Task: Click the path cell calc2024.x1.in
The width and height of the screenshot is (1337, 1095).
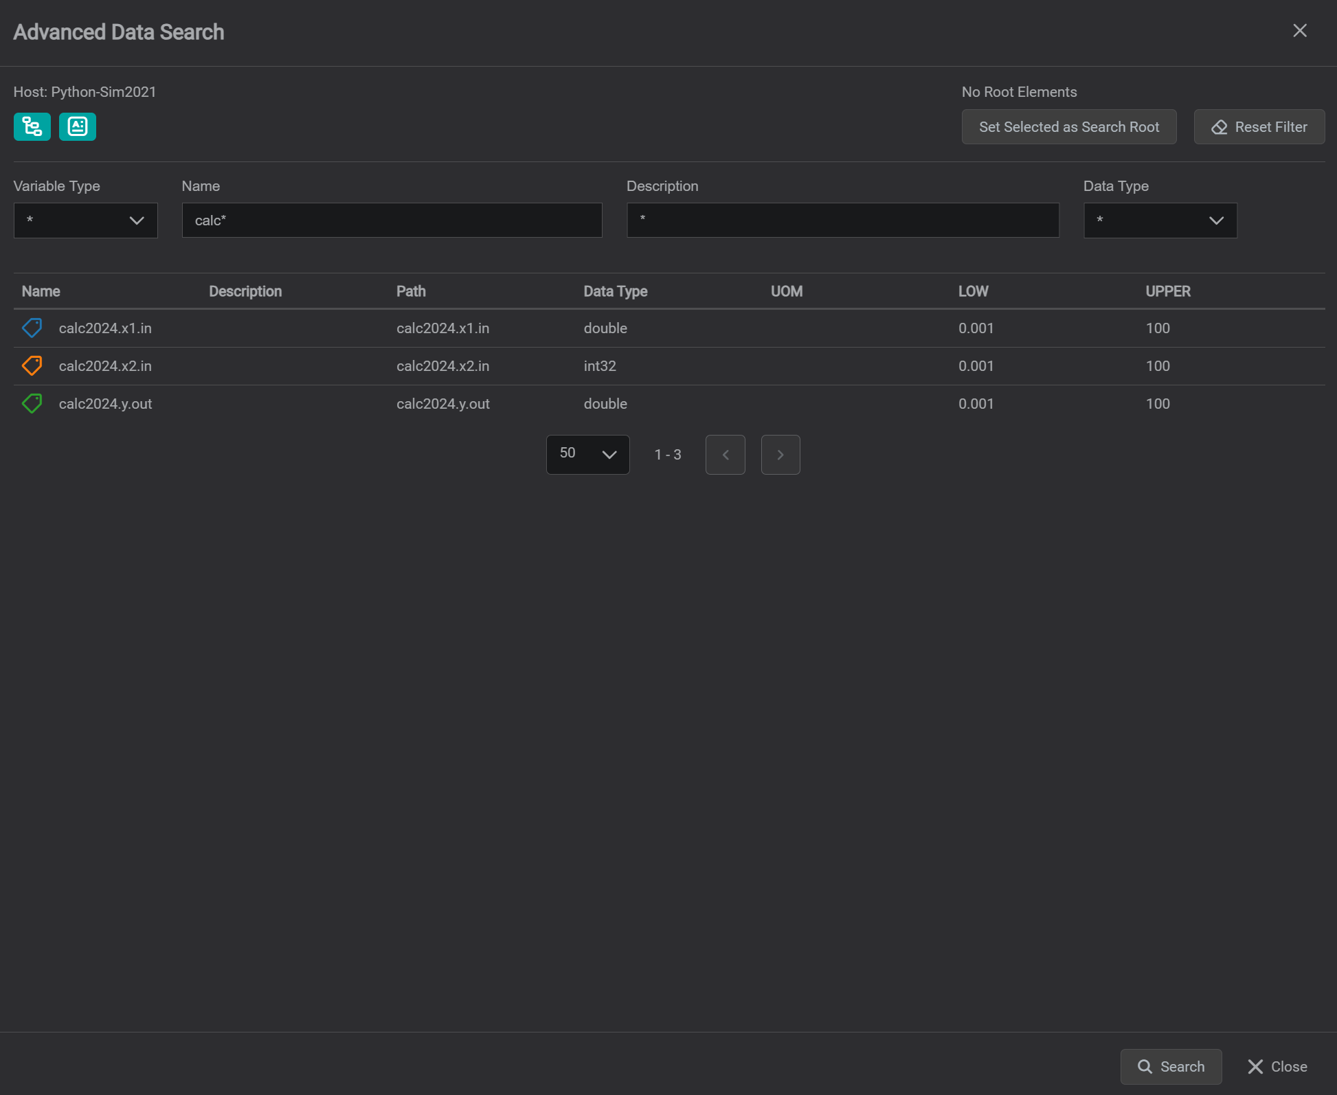Action: click(443, 328)
